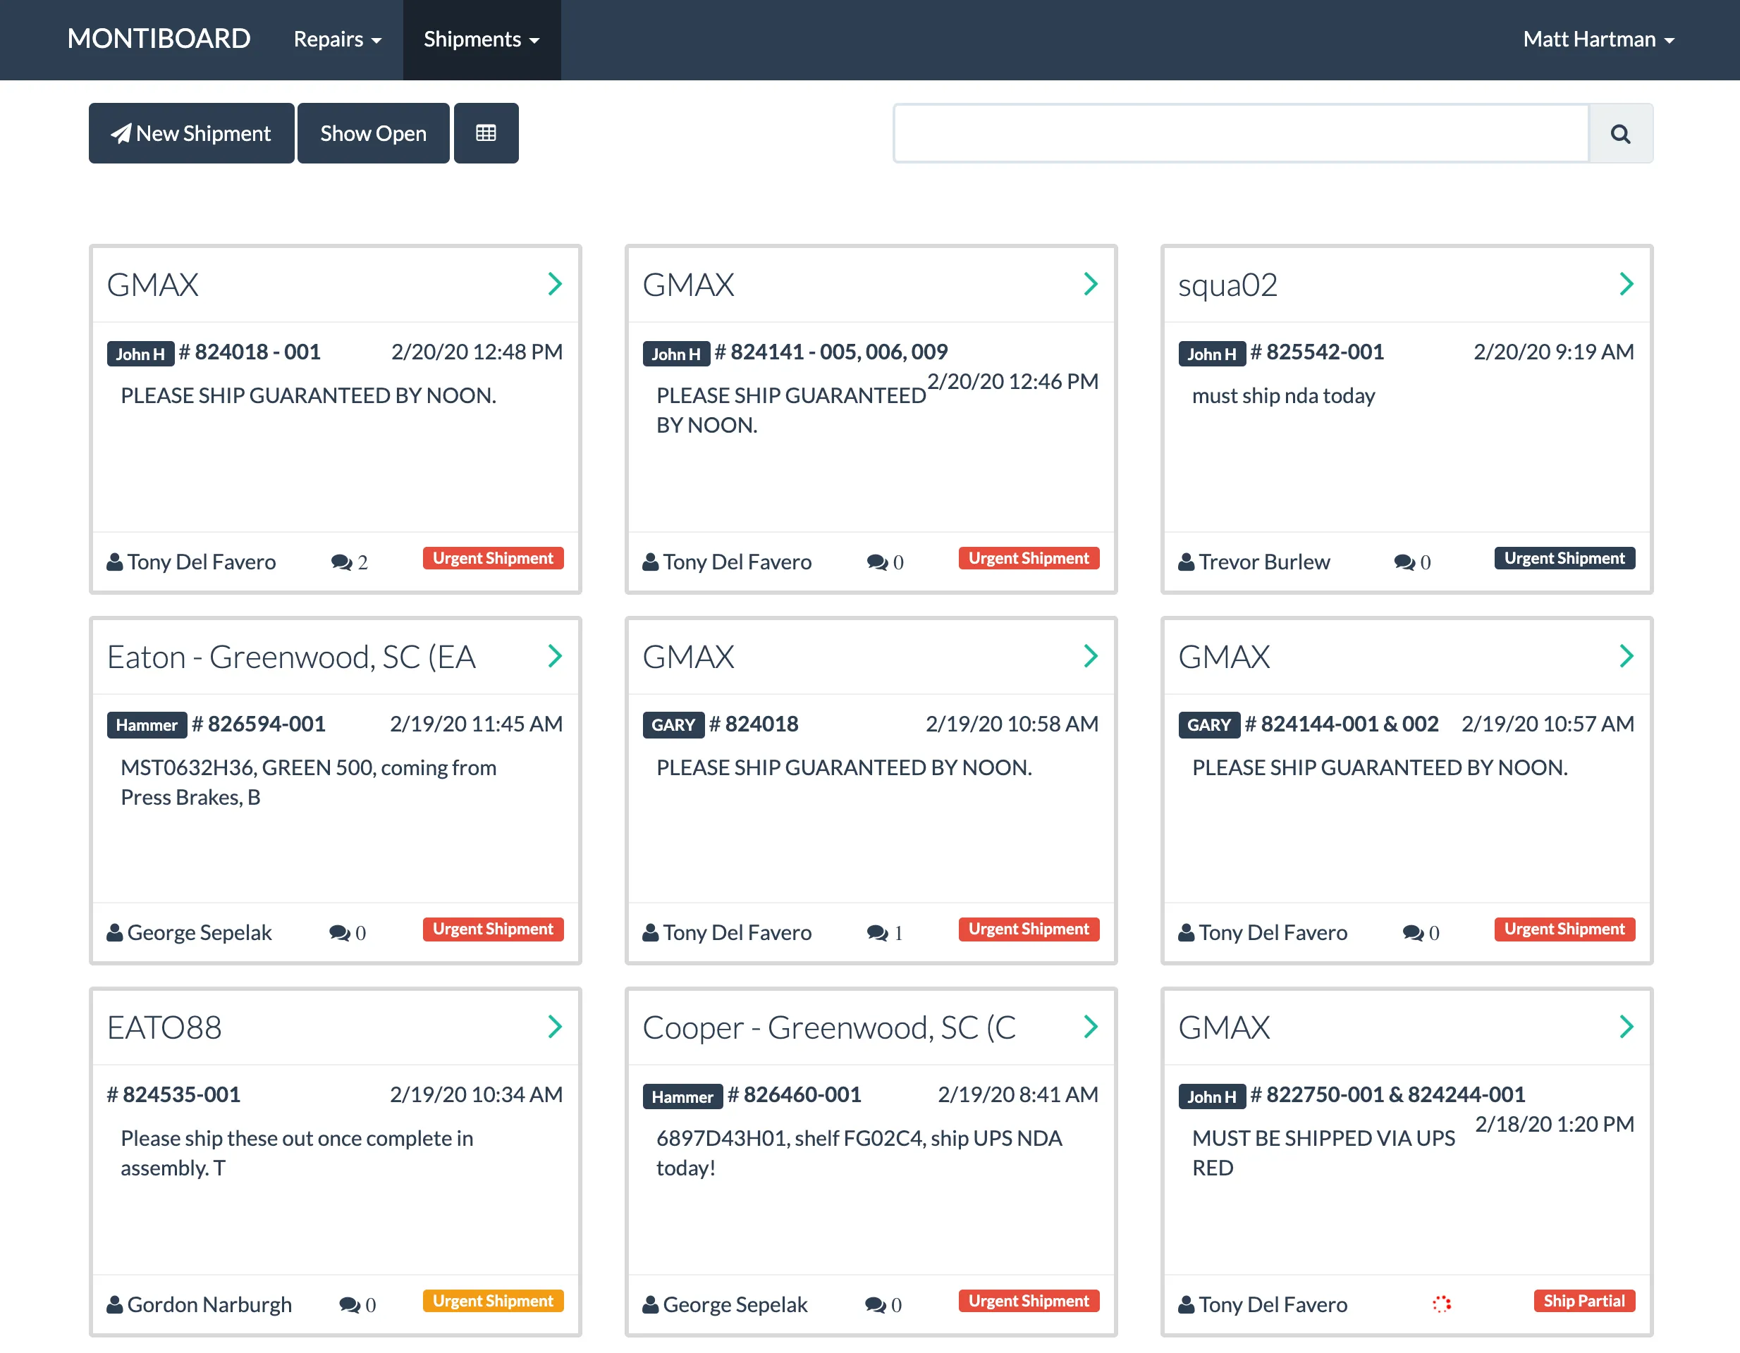The height and width of the screenshot is (1353, 1740).
Task: Open GMAX #824144-001 & 002 card arrow
Action: [x=1626, y=656]
